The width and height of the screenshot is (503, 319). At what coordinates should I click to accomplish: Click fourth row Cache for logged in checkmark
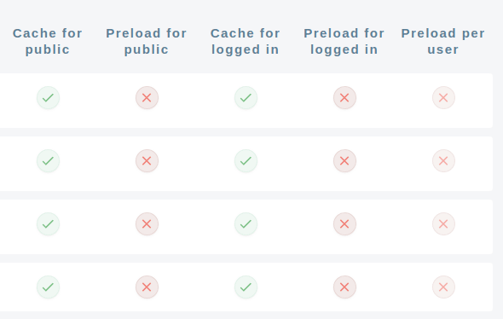click(246, 287)
